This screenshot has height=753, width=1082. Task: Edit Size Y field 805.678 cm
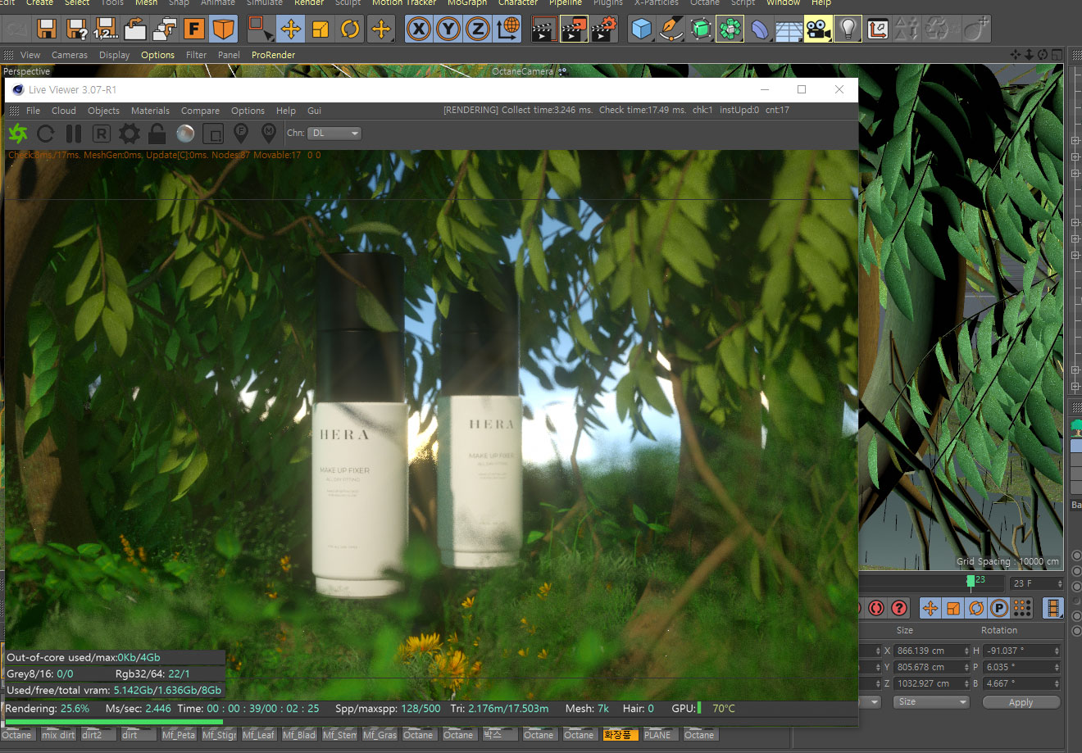tap(931, 667)
